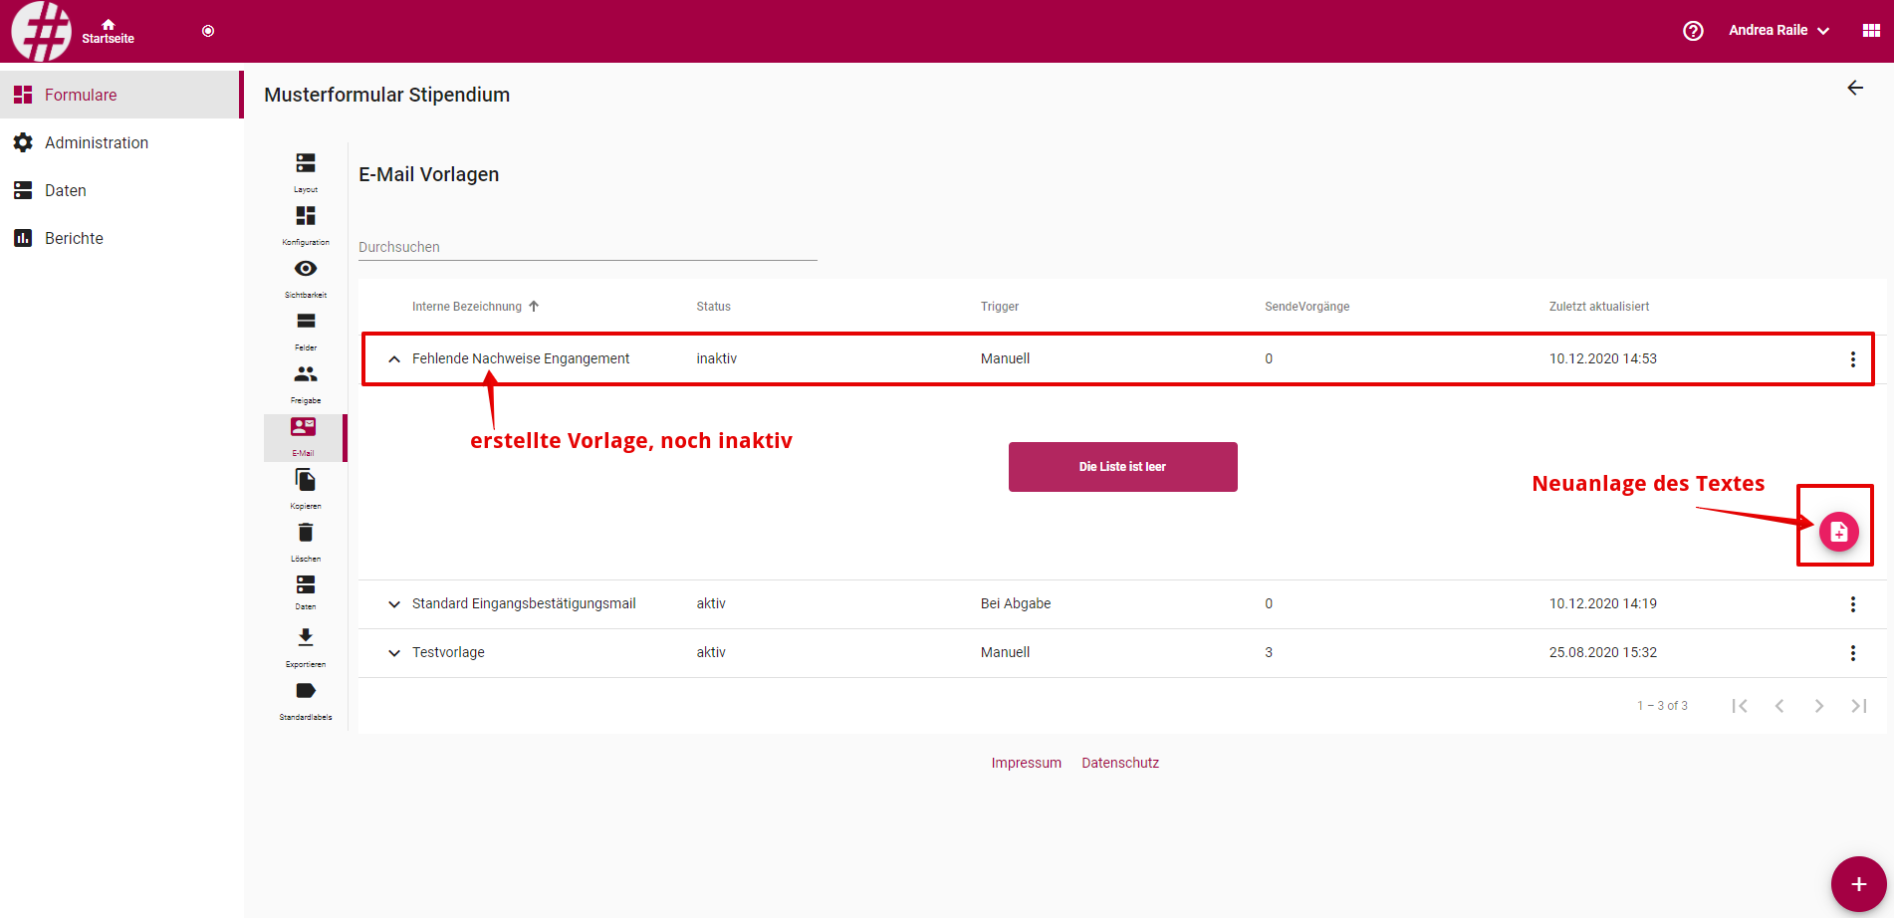Click the SendeVorgänge column header
1894x918 pixels.
(1306, 307)
